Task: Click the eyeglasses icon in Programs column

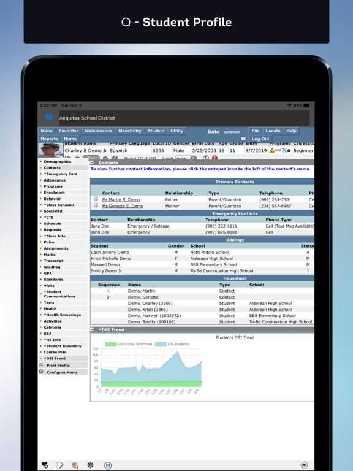Action: click(278, 150)
